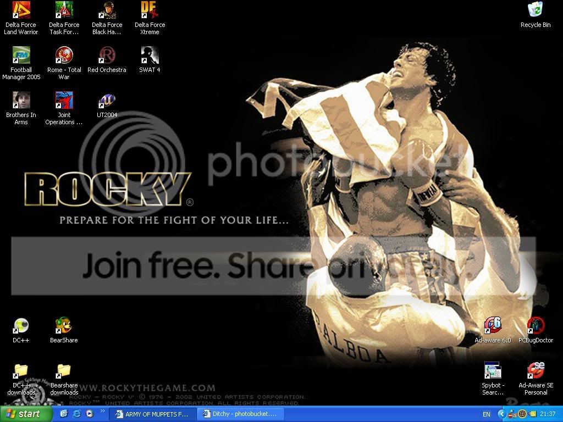This screenshot has height=422, width=563.
Task: Select Red Orchestra desktop icon
Action: (107, 60)
